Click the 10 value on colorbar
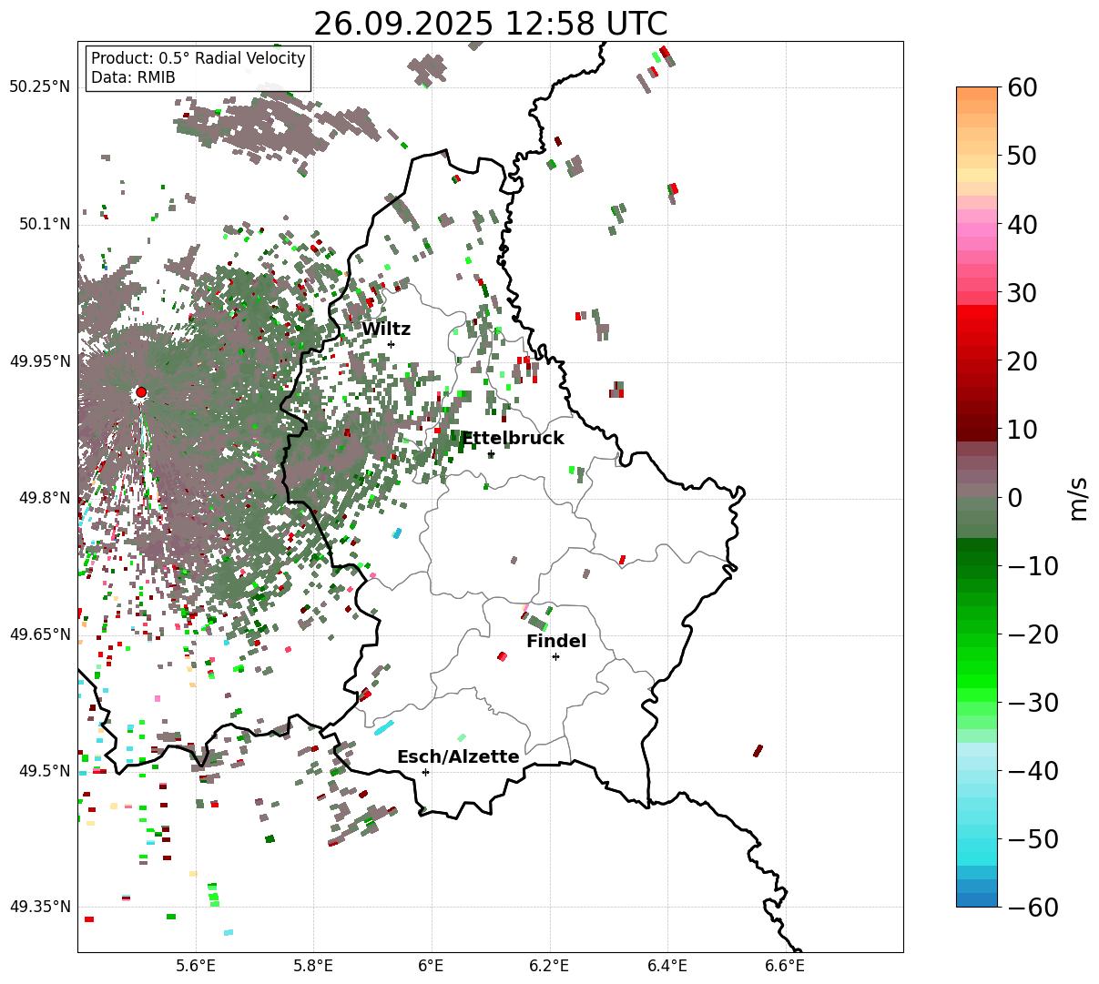This screenshot has width=1099, height=984. pos(1023,430)
